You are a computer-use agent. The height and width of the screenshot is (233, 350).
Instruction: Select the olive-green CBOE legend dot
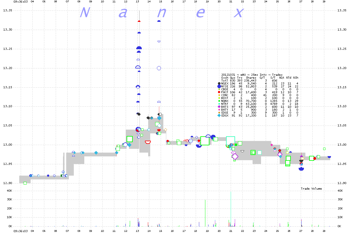click(x=219, y=89)
